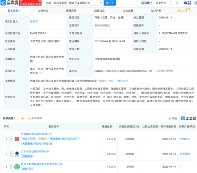The width and height of the screenshot is (197, 173).
Task: Open the 江苏国信 related product link
Action: coord(185,154)
